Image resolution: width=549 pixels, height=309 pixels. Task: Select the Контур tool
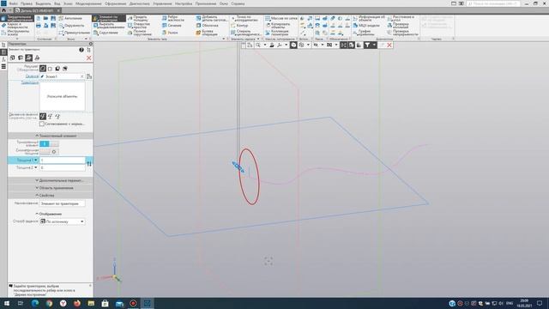(239, 26)
